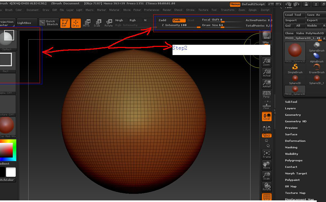
Task: Click the Persp perspective icon
Action: pyautogui.click(x=267, y=94)
